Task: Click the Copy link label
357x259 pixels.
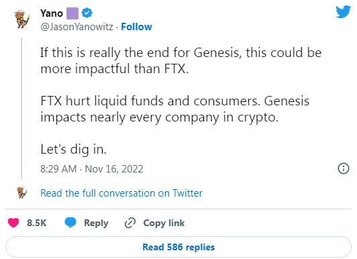Action: (x=164, y=223)
